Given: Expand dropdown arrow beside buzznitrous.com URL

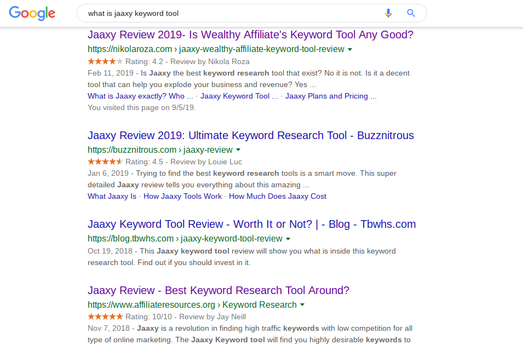Looking at the screenshot, I should [238, 150].
